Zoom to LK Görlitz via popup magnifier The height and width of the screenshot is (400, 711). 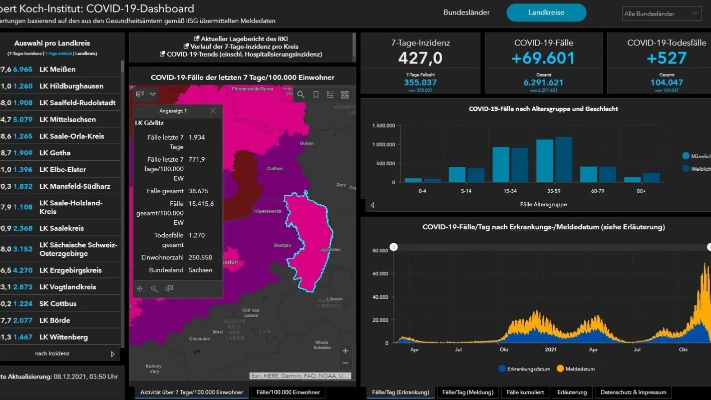coord(154,289)
